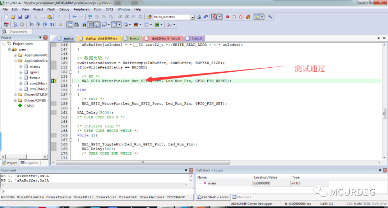Click the Save file icon
The height and width of the screenshot is (208, 388).
(20, 17)
